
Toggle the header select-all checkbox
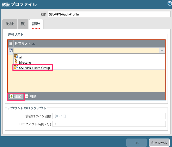(x=11, y=44)
